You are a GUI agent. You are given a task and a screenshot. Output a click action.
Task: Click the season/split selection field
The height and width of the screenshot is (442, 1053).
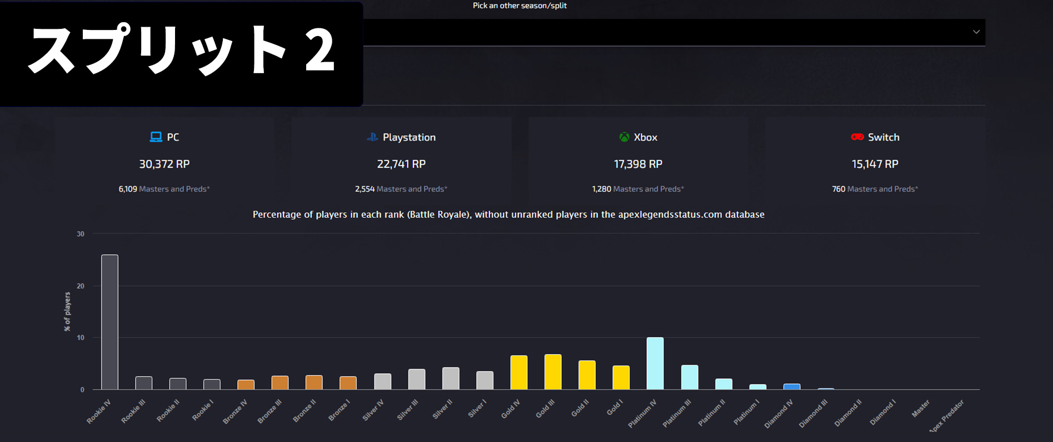674,32
